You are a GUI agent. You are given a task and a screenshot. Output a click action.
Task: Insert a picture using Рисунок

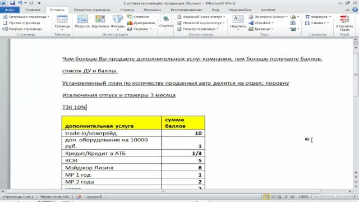(82, 22)
